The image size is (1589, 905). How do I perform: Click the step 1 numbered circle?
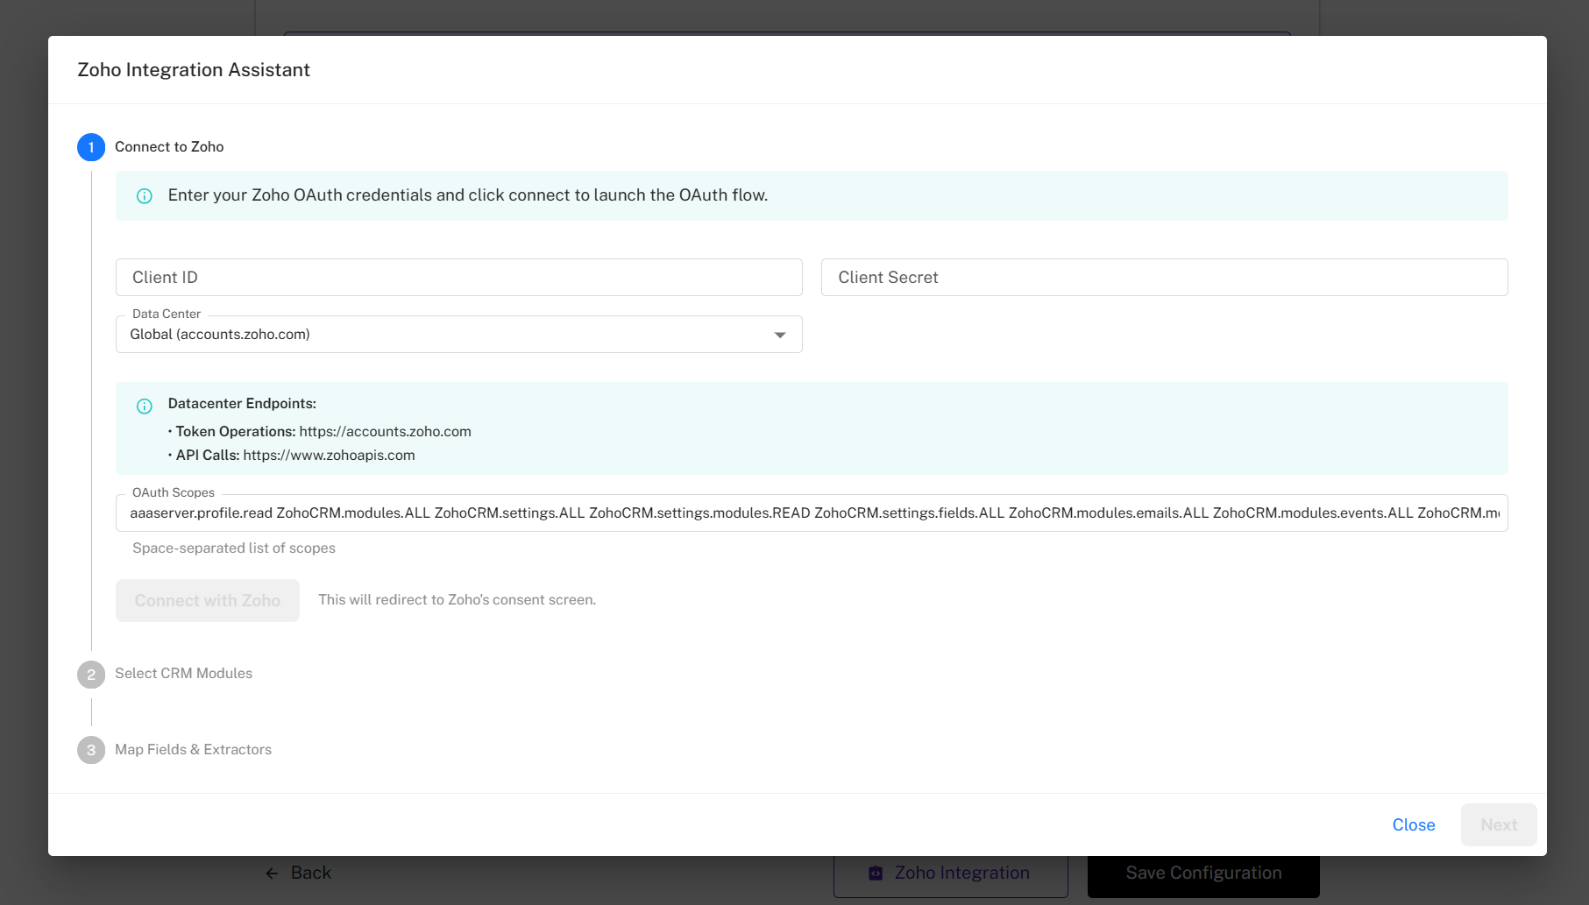point(91,147)
